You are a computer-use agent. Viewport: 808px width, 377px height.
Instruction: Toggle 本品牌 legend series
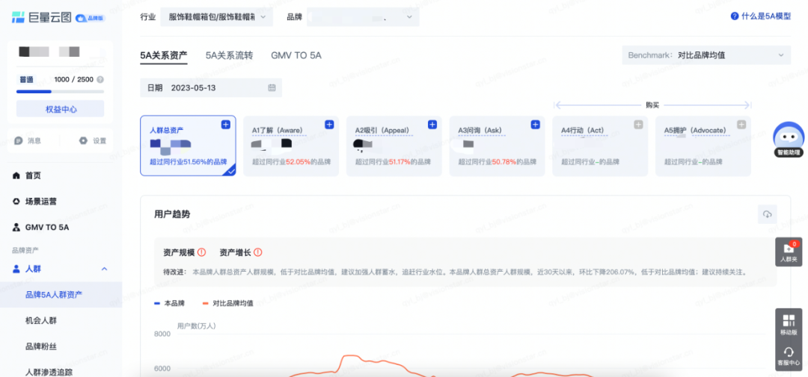(170, 303)
